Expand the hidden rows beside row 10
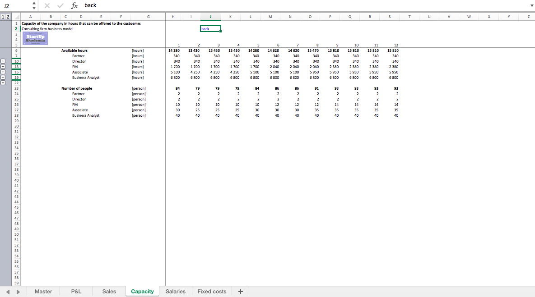 (3, 61)
